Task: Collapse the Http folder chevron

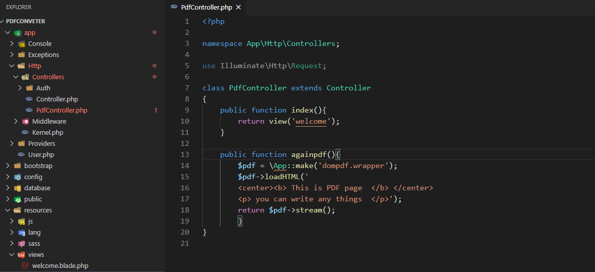Action: (x=12, y=66)
